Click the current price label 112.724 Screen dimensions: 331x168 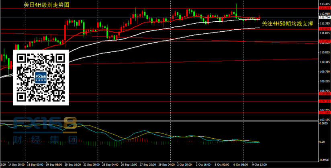click(x=324, y=18)
